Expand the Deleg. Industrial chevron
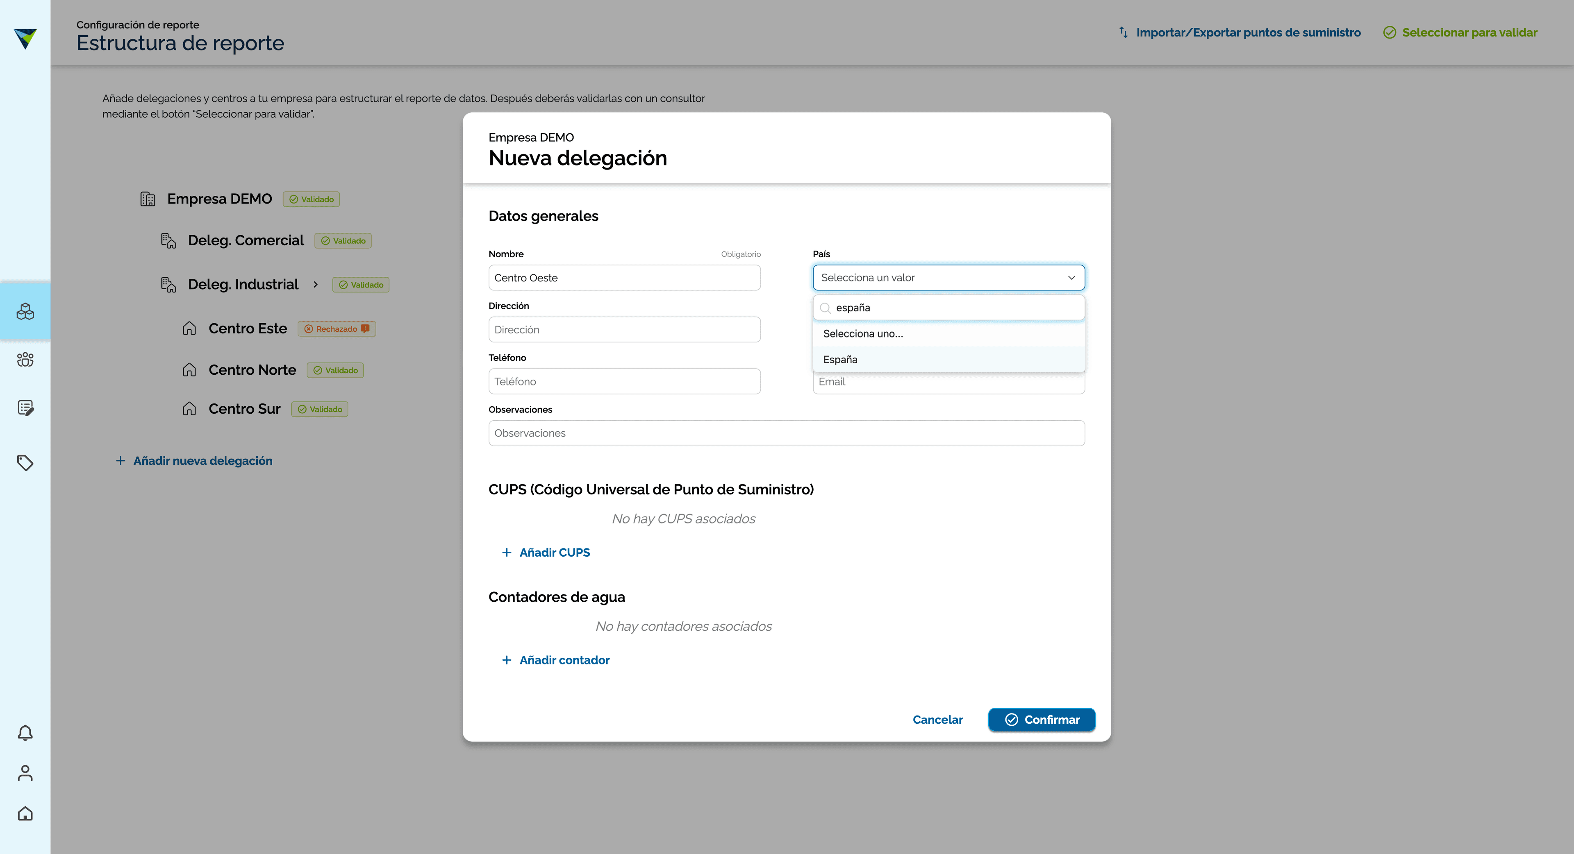The width and height of the screenshot is (1574, 854). [315, 285]
